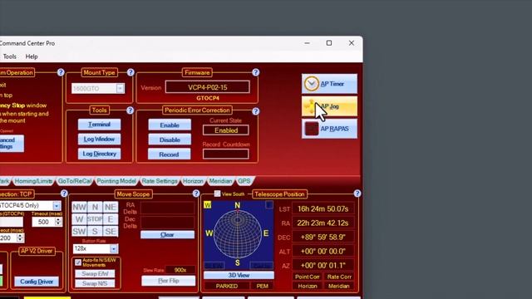Click the 500 timeout input field
Image resolution: width=532 pixels, height=299 pixels.
point(43,222)
